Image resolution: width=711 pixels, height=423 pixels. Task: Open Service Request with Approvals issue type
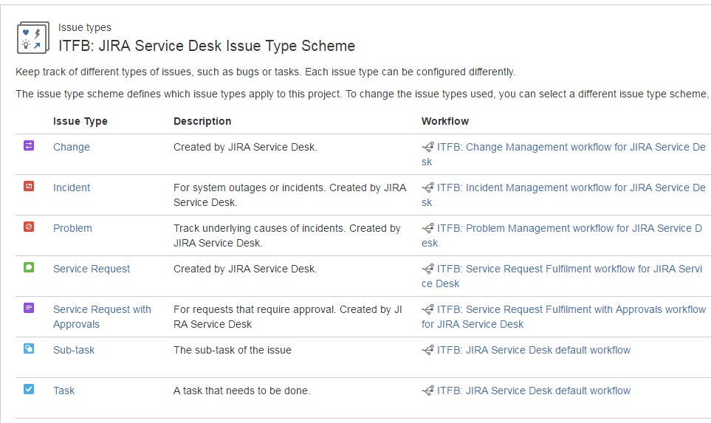tap(102, 317)
